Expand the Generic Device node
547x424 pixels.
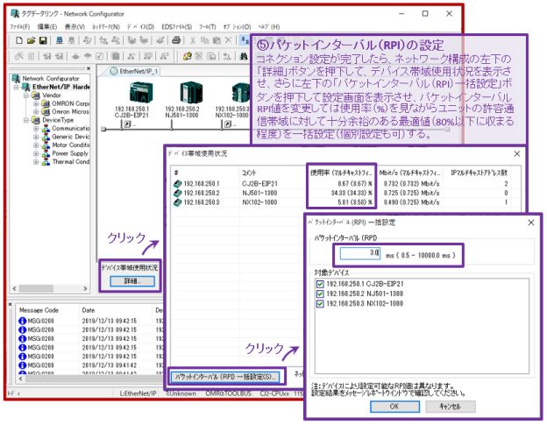(x=36, y=137)
